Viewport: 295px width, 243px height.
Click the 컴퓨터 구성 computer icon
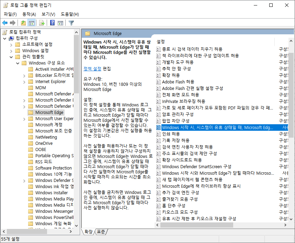coord(11,38)
